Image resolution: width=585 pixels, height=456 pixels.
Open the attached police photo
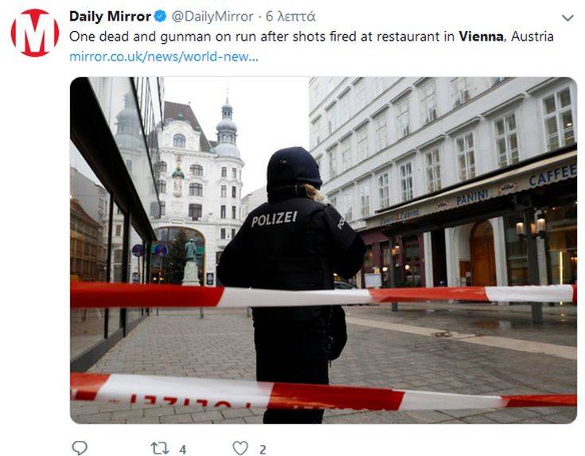coord(323,251)
